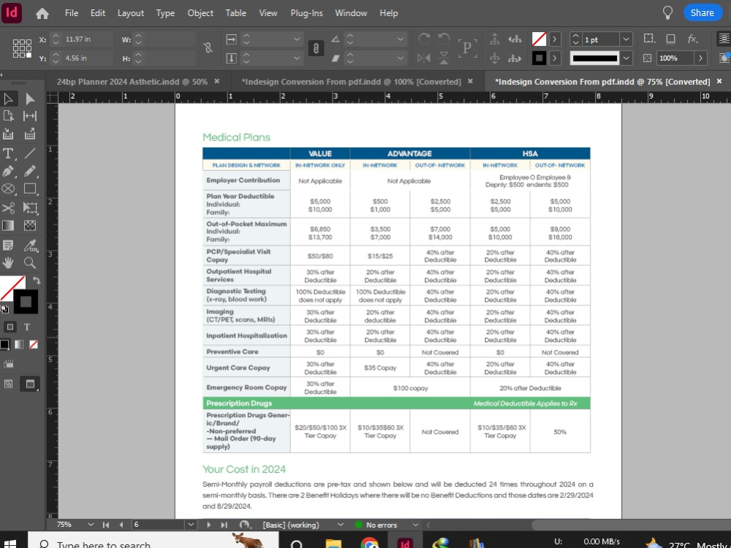Activate the Hand tool
731x548 pixels.
(x=10, y=264)
